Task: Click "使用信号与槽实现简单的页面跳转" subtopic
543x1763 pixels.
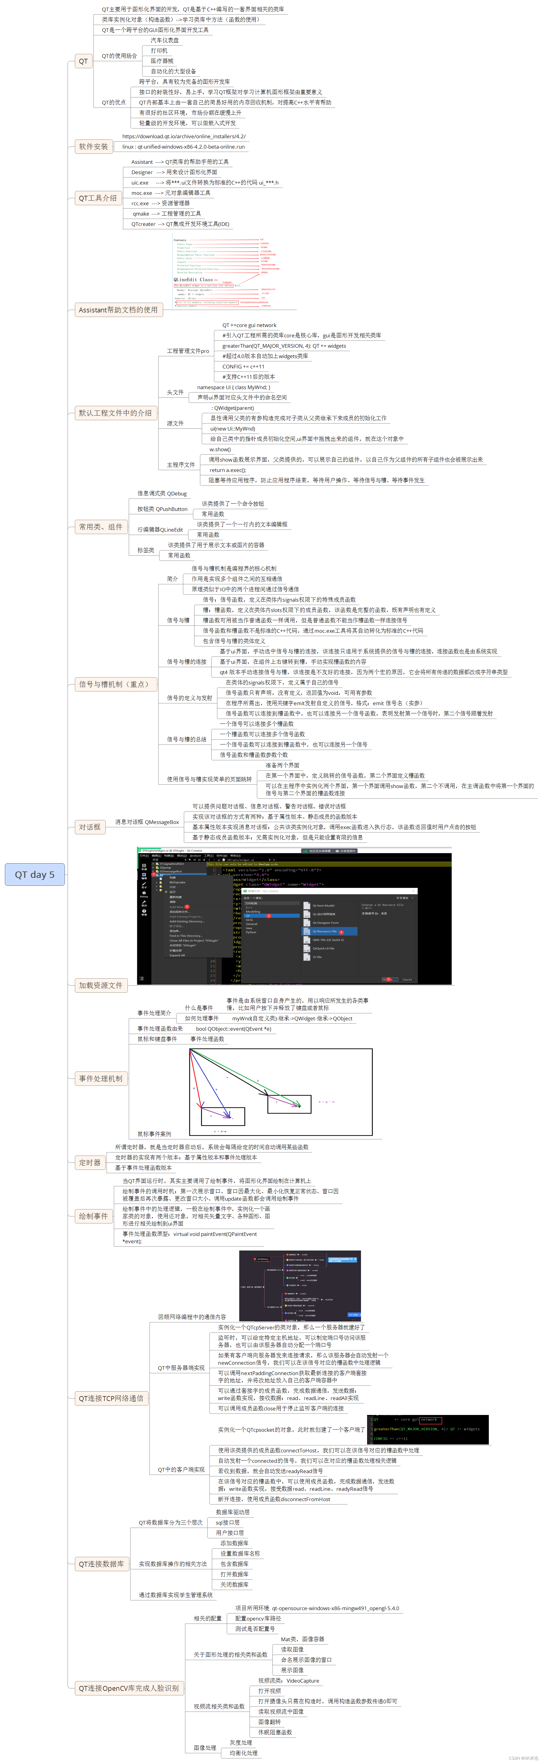Action: point(209,779)
